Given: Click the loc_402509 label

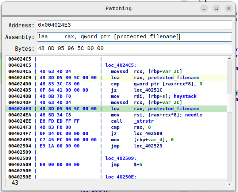Looking at the screenshot, I should tap(120, 158).
